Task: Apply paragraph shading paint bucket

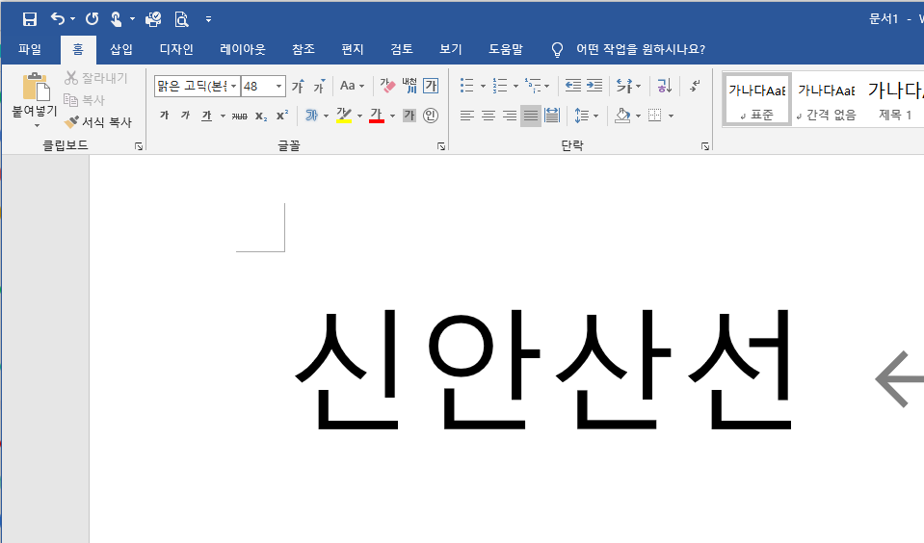Action: (622, 116)
